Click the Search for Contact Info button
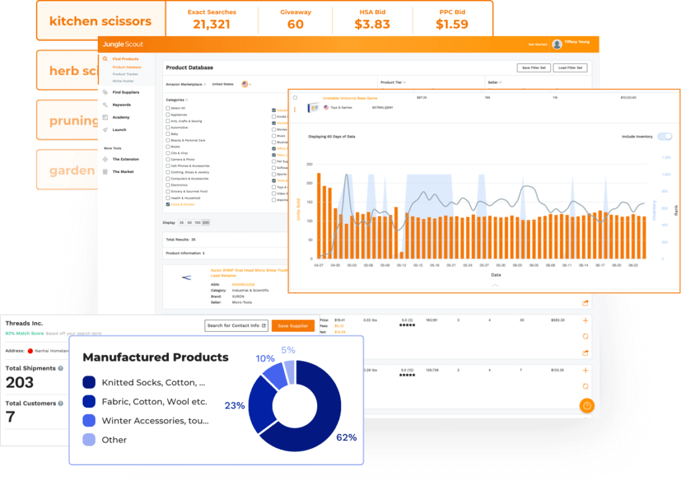681x481 pixels. coord(236,325)
